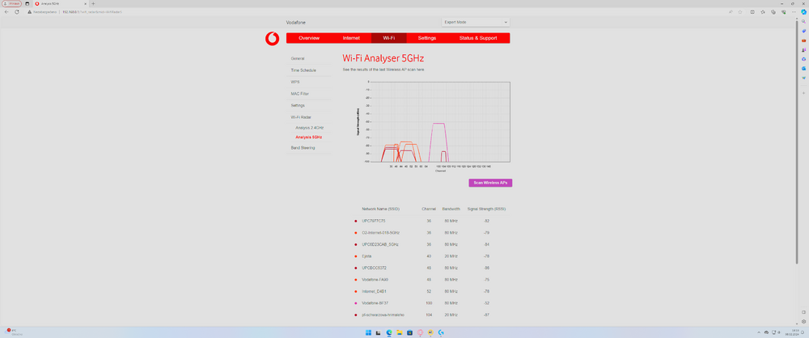809x338 pixels.
Task: Click the Vodafone logo icon
Action: [273, 38]
